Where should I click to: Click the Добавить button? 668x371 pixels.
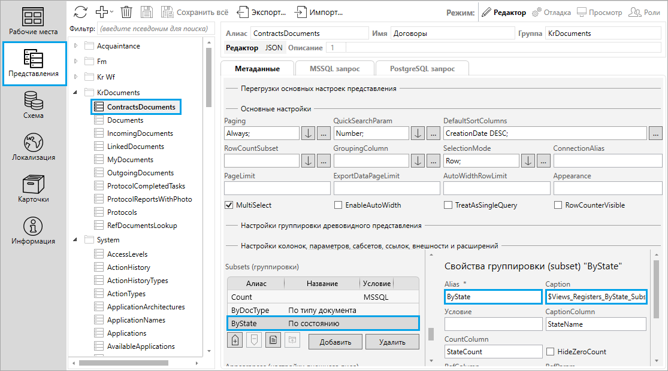coord(335,342)
